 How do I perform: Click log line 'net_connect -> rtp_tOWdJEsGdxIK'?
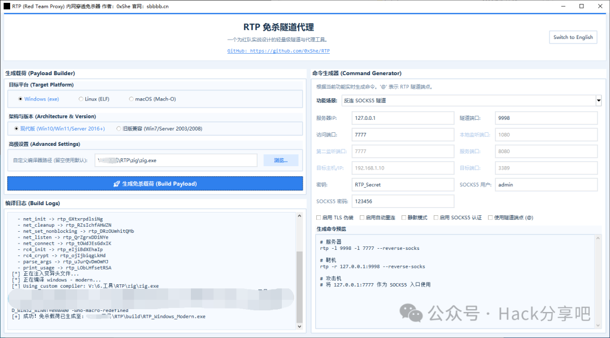(x=64, y=244)
